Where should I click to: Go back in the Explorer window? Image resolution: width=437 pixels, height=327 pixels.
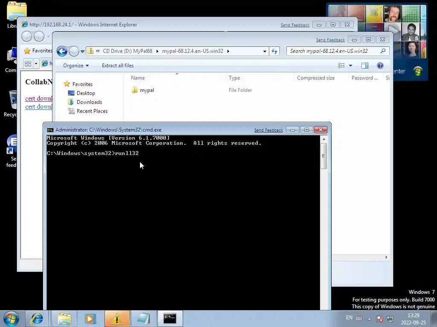click(x=62, y=51)
